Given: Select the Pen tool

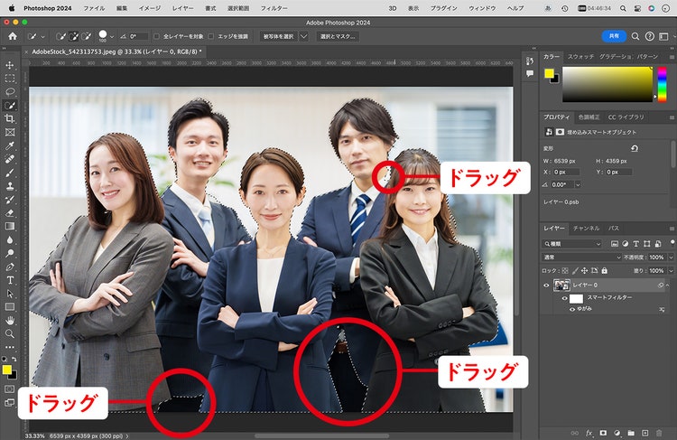Looking at the screenshot, I should pyautogui.click(x=10, y=267).
